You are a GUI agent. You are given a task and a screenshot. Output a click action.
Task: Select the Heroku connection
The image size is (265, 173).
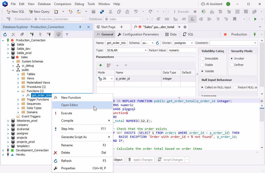(20, 154)
